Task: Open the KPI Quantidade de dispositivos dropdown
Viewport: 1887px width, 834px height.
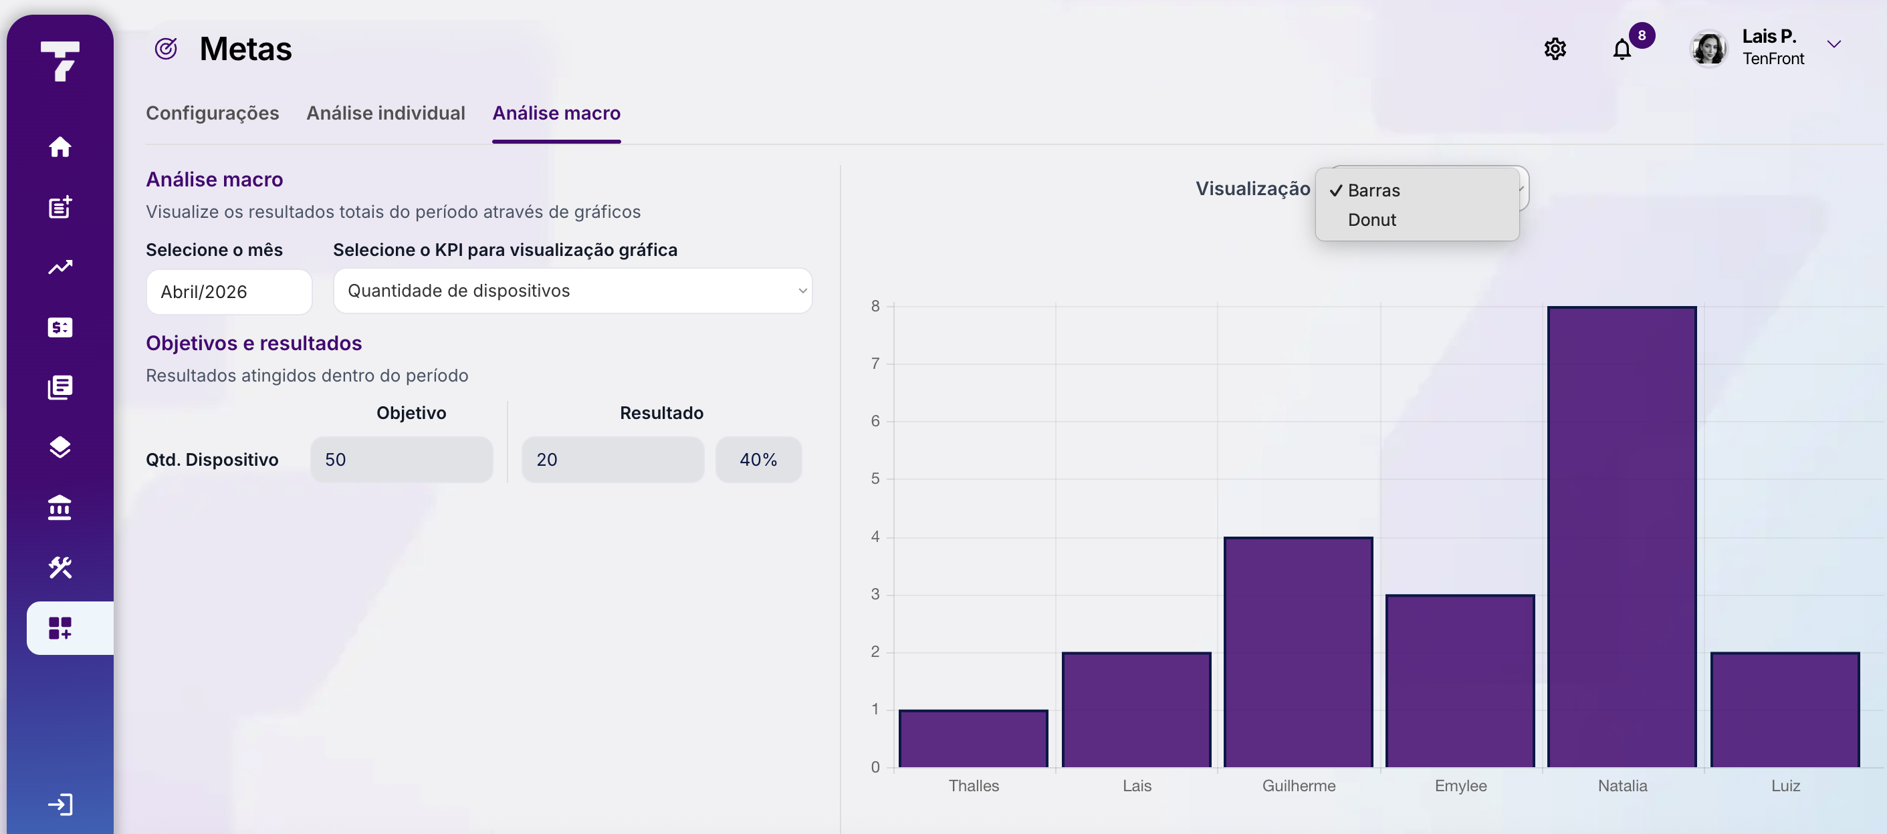Action: point(572,291)
